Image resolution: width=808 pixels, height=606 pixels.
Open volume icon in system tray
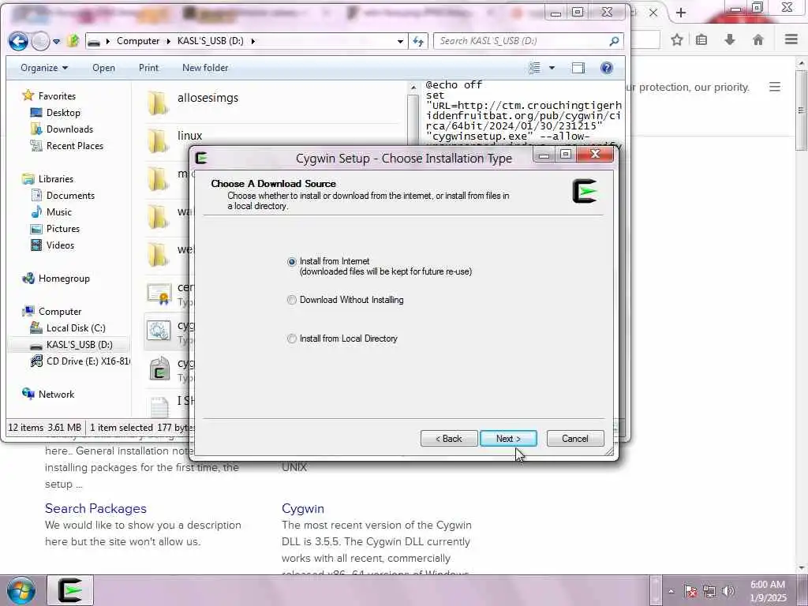728,591
